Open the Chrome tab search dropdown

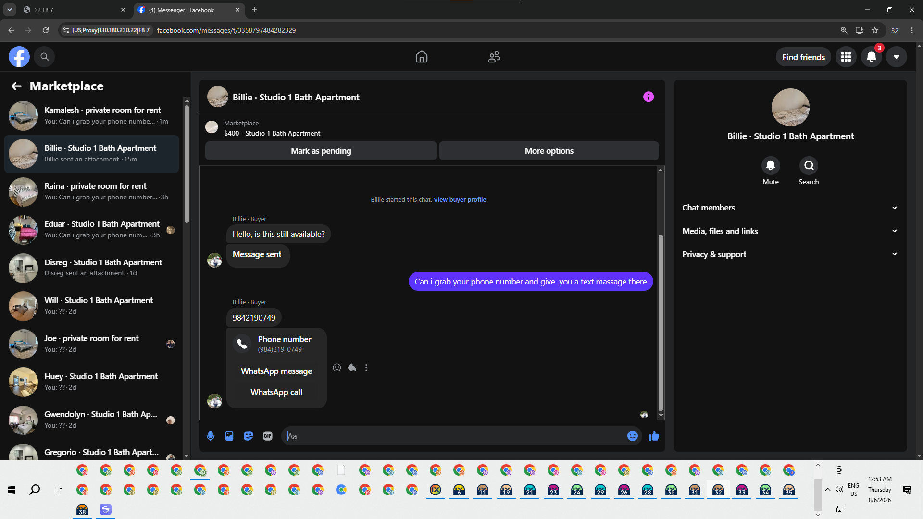point(9,10)
